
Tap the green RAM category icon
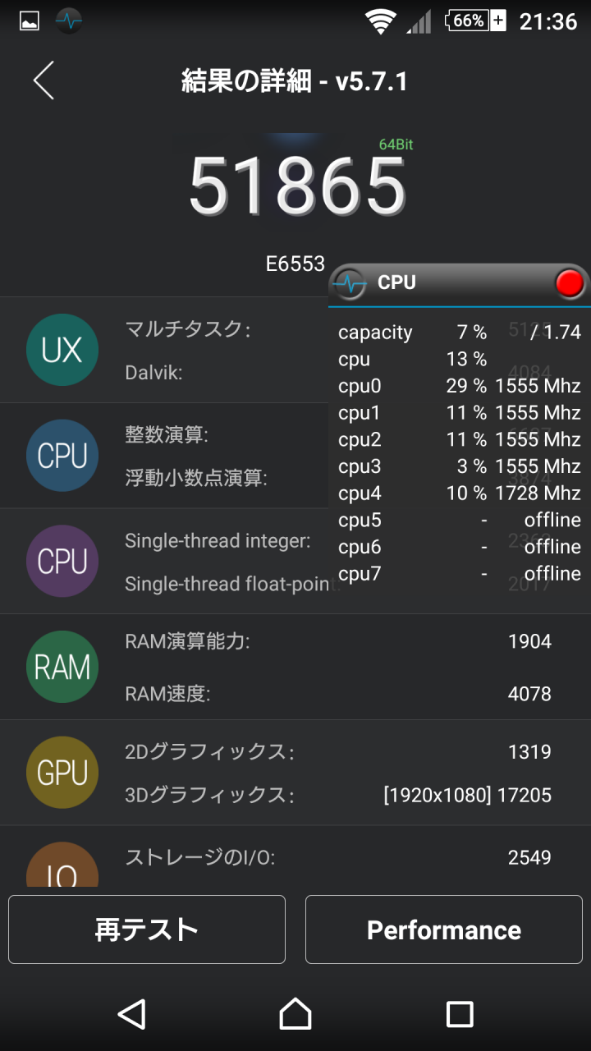point(62,667)
